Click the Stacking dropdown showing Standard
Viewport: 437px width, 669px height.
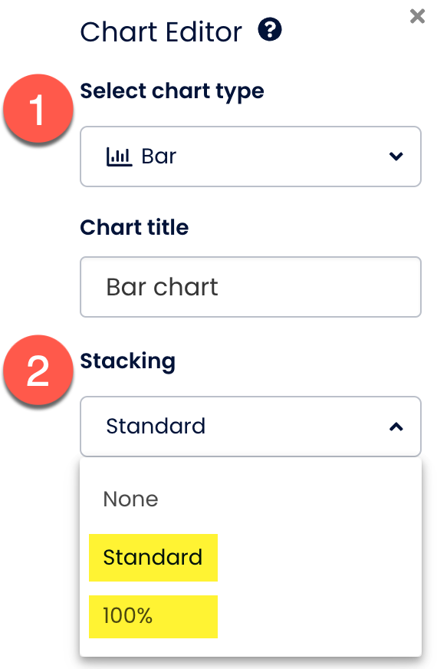(251, 427)
